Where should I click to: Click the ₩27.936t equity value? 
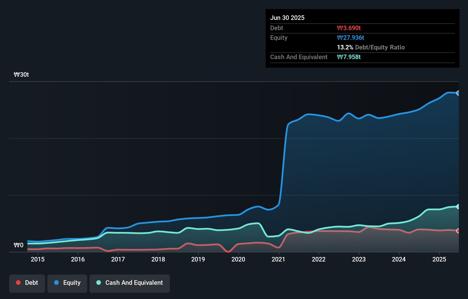[x=350, y=38]
